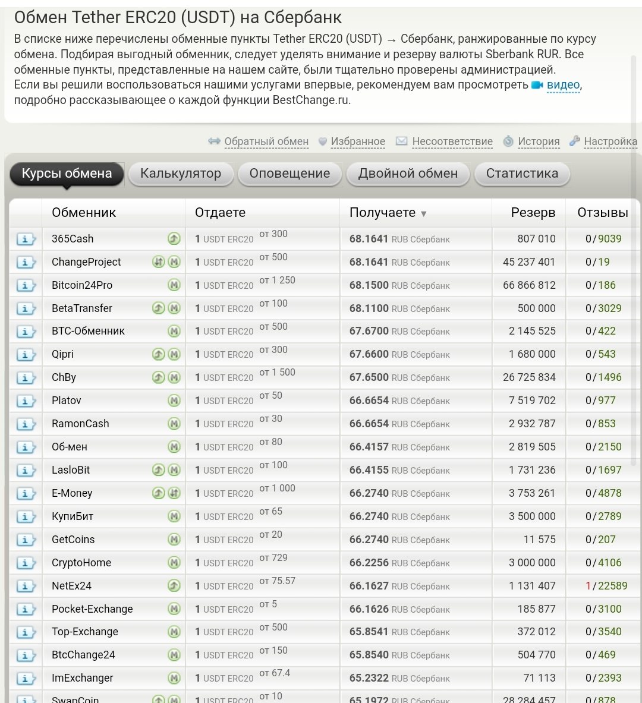Open info icon for КупиБит row
The height and width of the screenshot is (703, 642).
(26, 517)
